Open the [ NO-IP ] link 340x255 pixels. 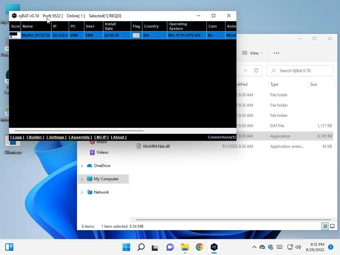pos(101,137)
